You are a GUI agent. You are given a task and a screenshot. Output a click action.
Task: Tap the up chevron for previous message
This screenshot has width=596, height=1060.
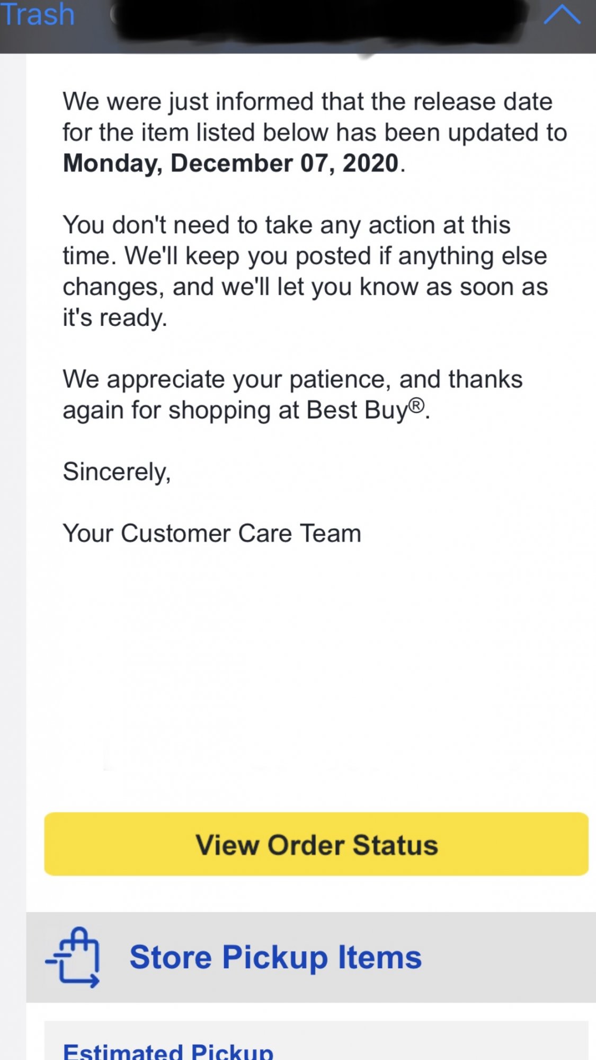tap(562, 15)
